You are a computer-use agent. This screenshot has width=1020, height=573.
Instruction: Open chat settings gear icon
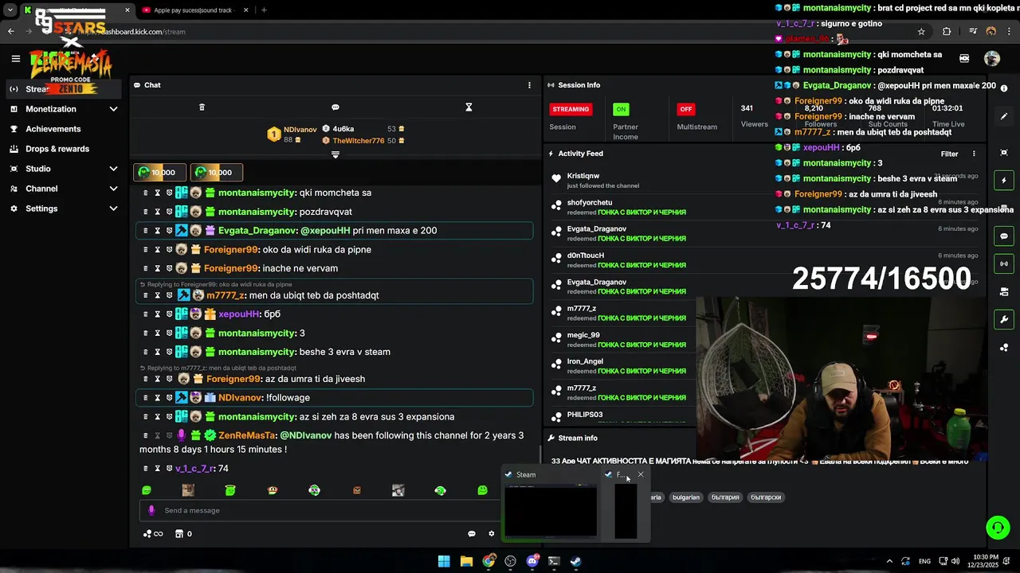(x=492, y=534)
